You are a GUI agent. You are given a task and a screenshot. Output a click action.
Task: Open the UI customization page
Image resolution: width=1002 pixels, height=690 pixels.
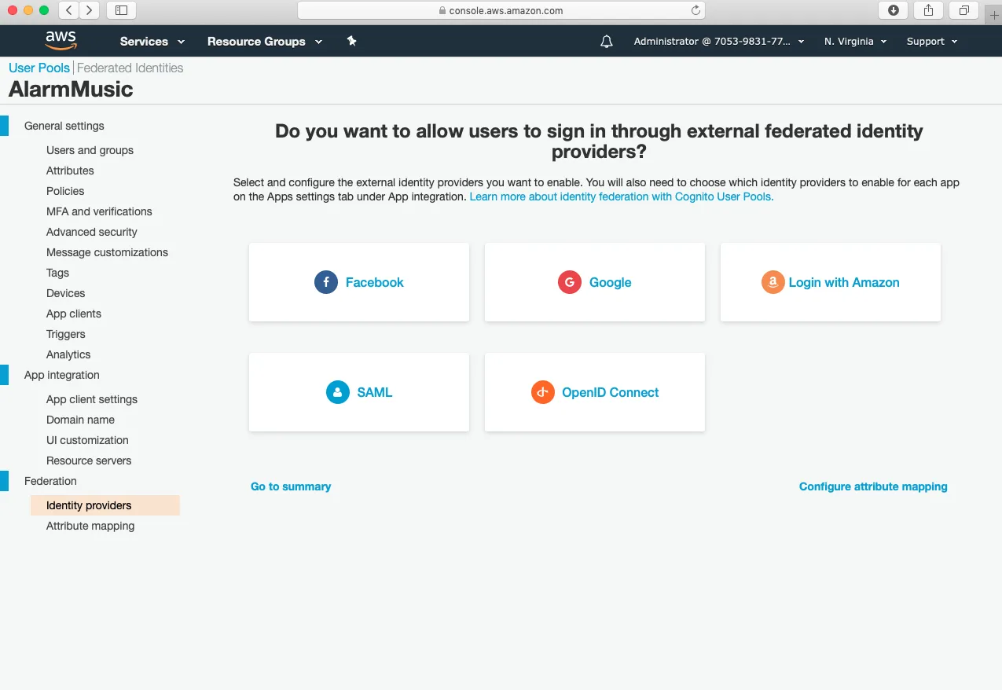(x=87, y=440)
